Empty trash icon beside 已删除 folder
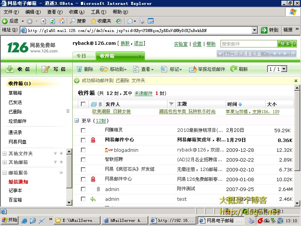 68,111
